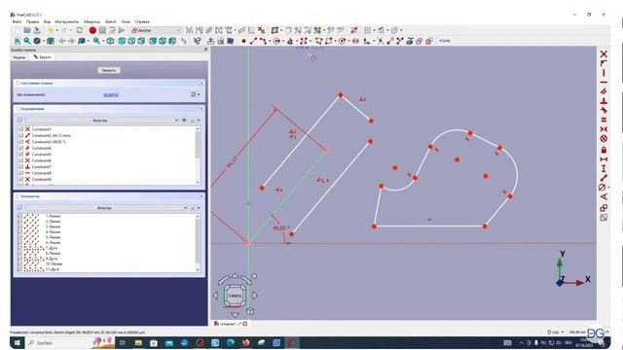Click the green play macro icon
The width and height of the screenshot is (623, 350).
pos(122,30)
